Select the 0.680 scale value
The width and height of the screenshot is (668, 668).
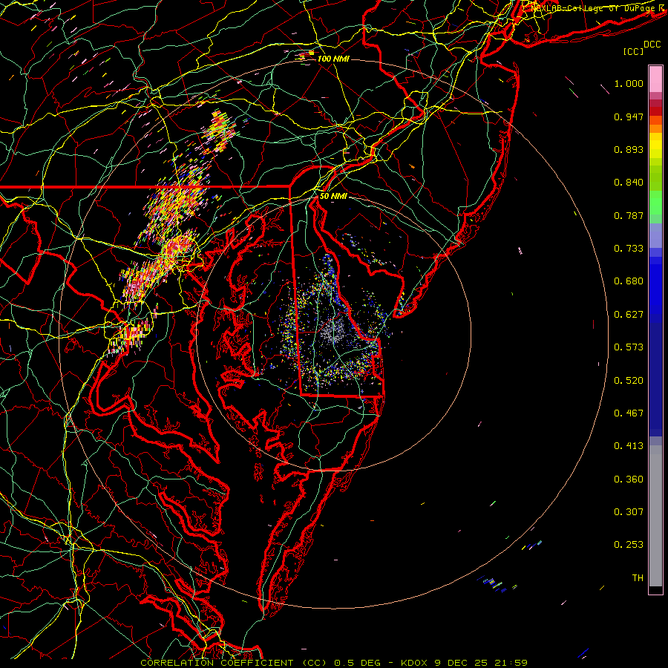[629, 281]
